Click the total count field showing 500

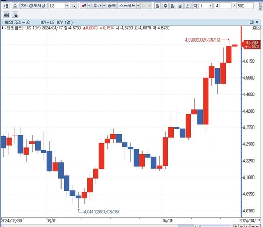[245, 6]
